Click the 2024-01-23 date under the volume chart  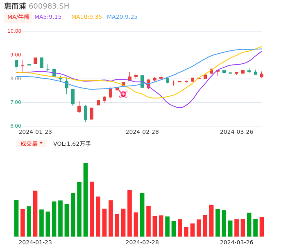tap(35, 242)
